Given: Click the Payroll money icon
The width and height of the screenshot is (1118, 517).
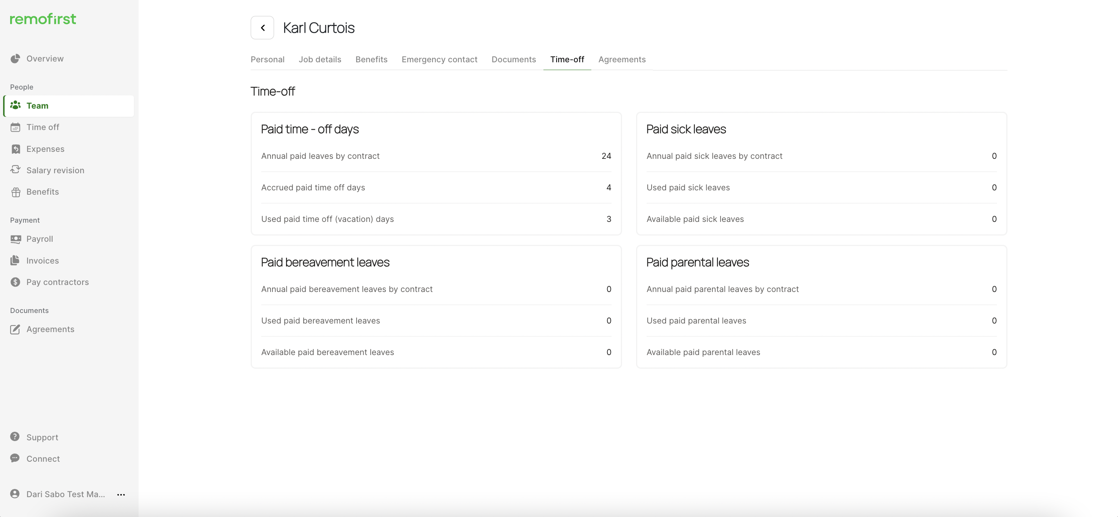Looking at the screenshot, I should [15, 239].
